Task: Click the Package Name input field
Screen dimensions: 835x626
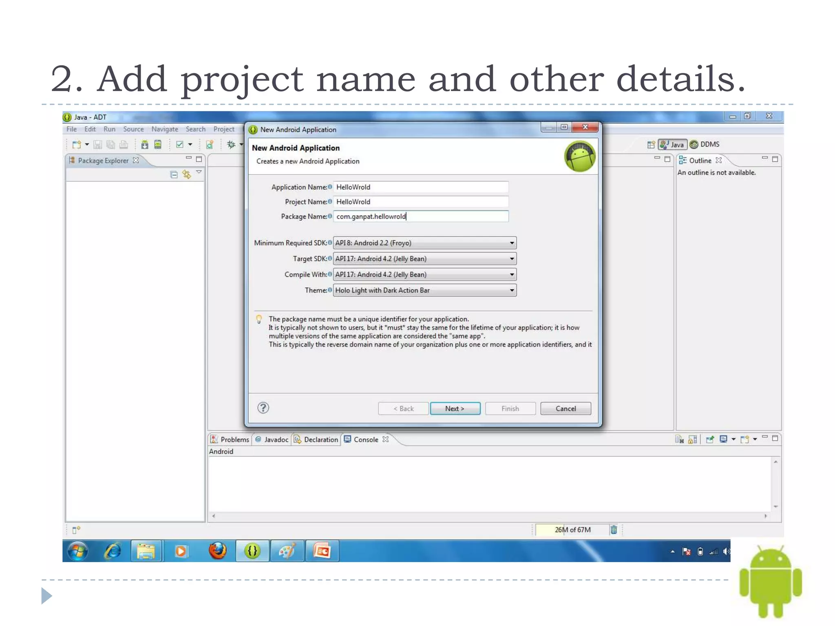Action: [421, 216]
